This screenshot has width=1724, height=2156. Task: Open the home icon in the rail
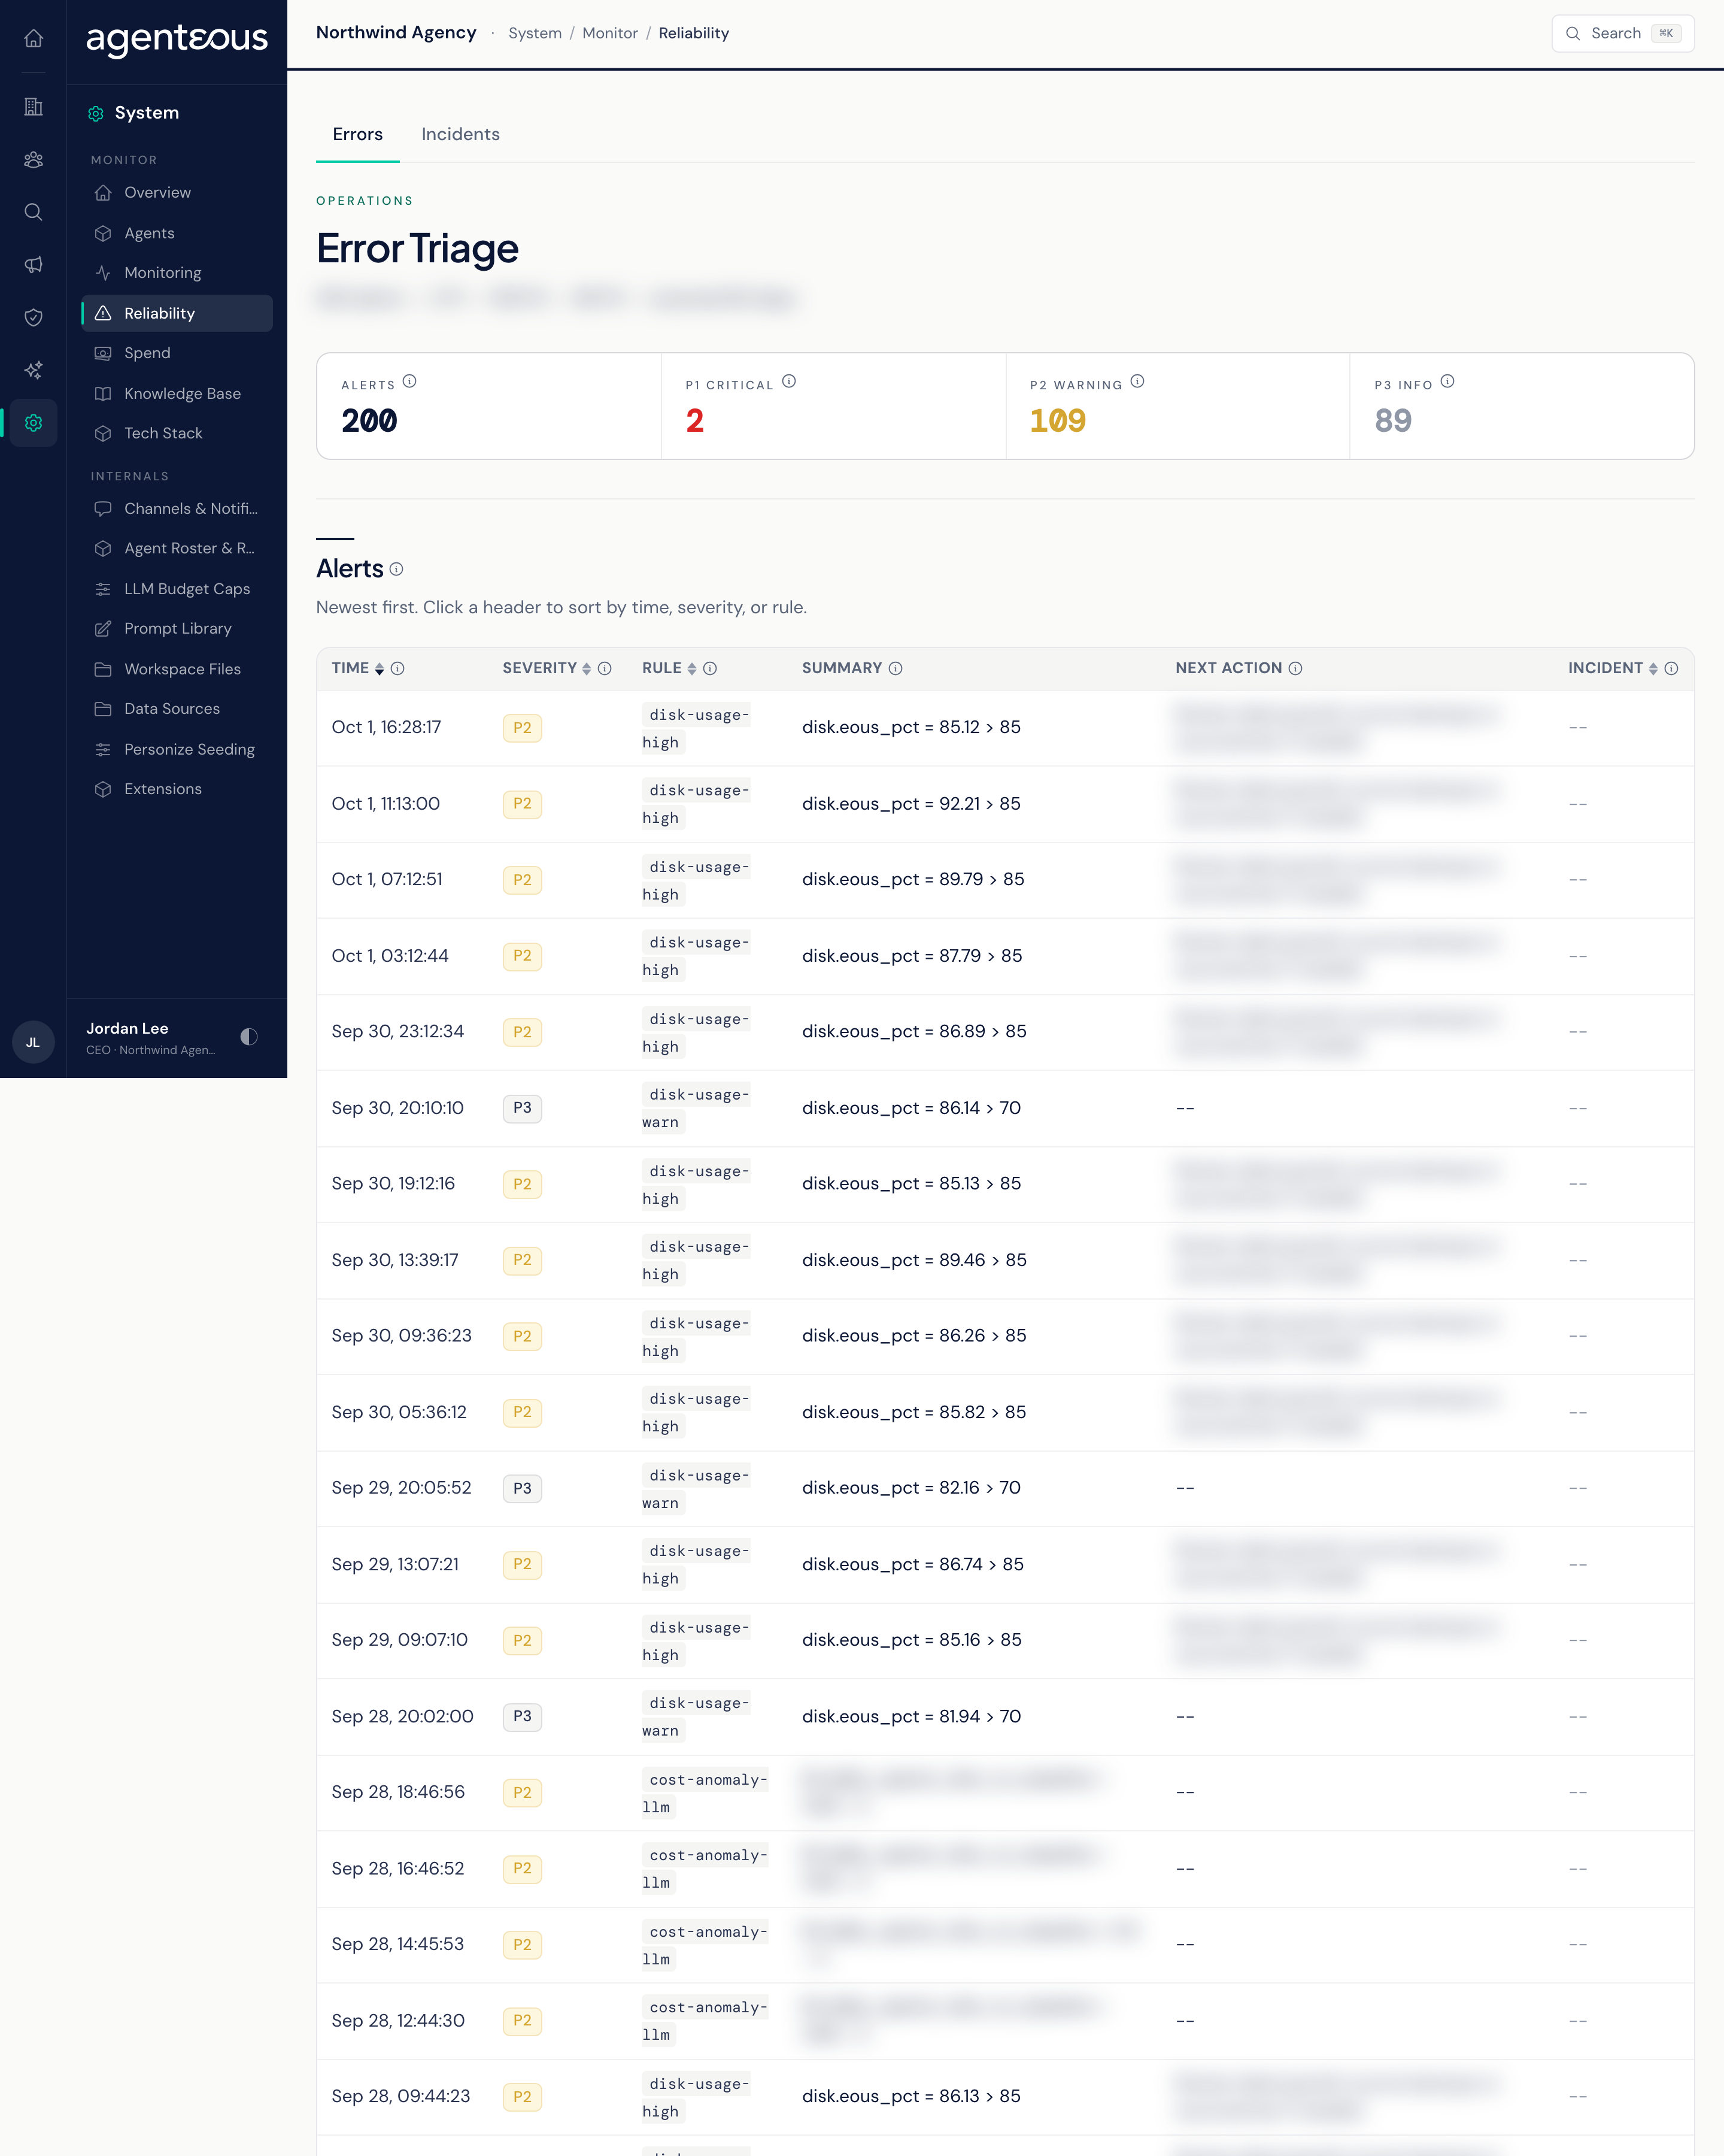[x=33, y=38]
